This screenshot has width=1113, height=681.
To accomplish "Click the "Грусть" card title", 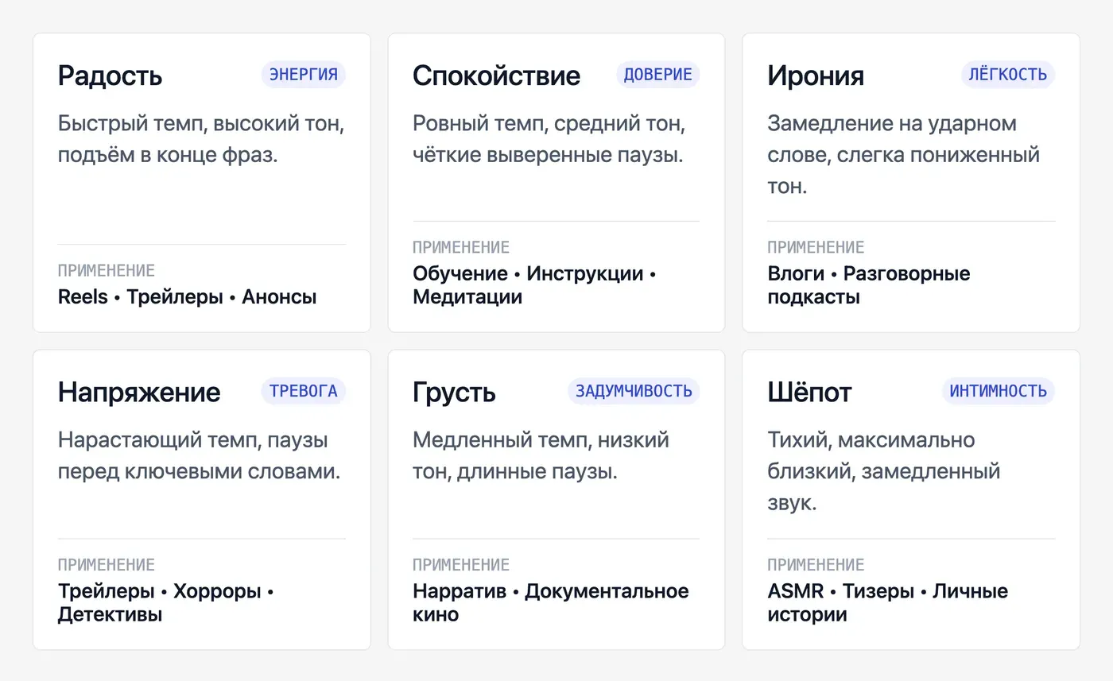I will (454, 392).
